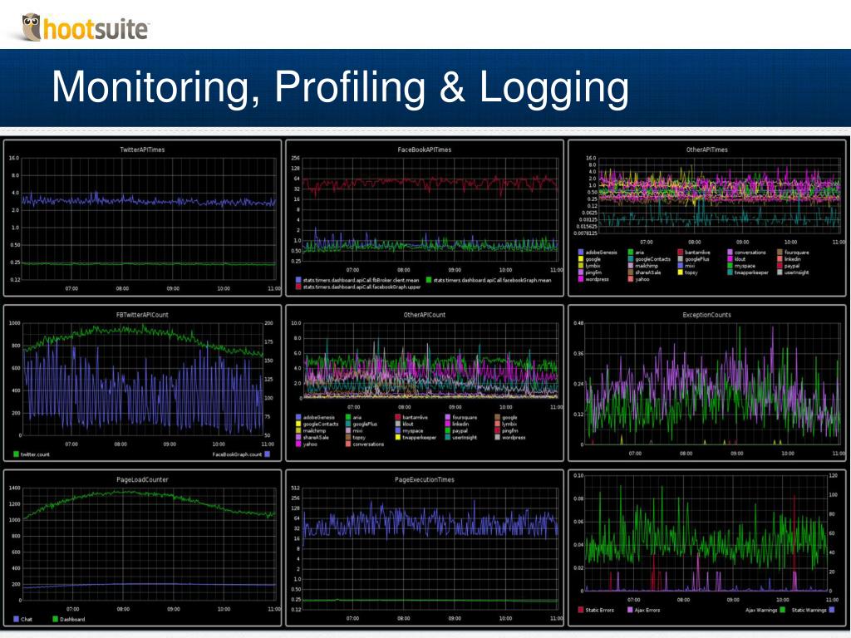Select pingfm label in OtherAPICount legend
The width and height of the screenshot is (851, 638).
coord(509,430)
